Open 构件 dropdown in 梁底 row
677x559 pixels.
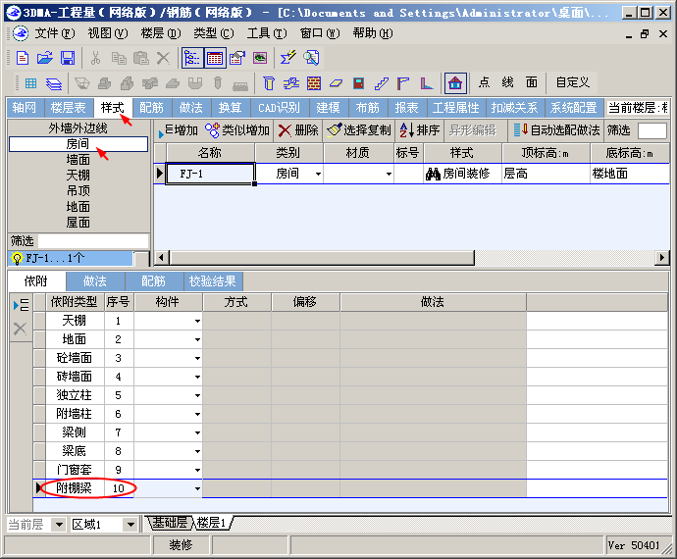[197, 451]
